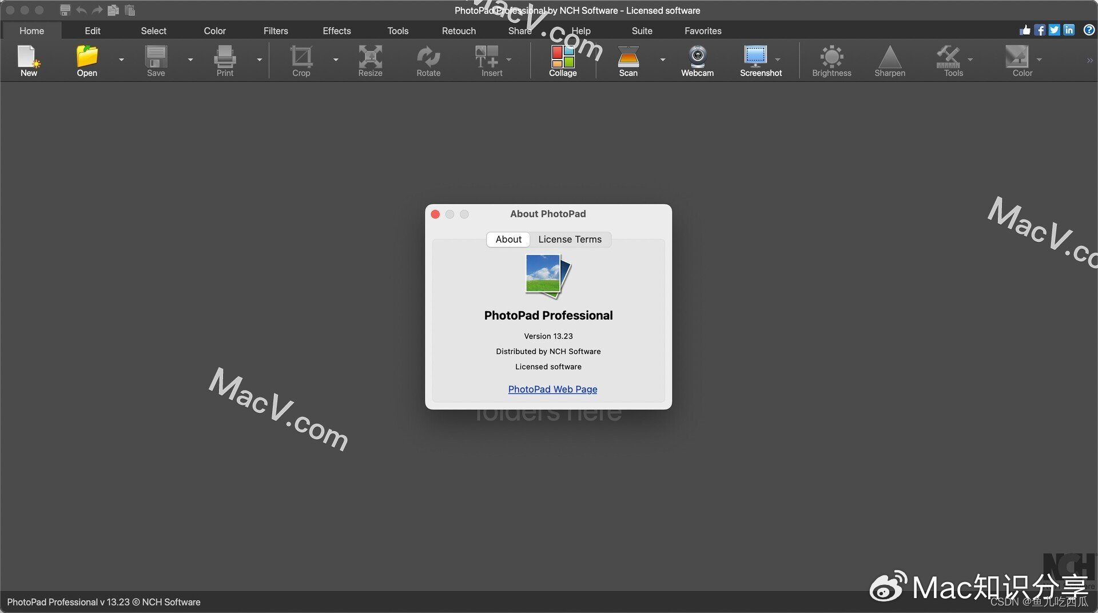Click the thumbs-up like icon
This screenshot has width=1098, height=613.
pyautogui.click(x=1025, y=30)
